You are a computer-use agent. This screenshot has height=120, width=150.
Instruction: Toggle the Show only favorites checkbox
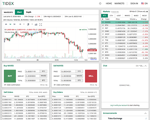point(137,11)
